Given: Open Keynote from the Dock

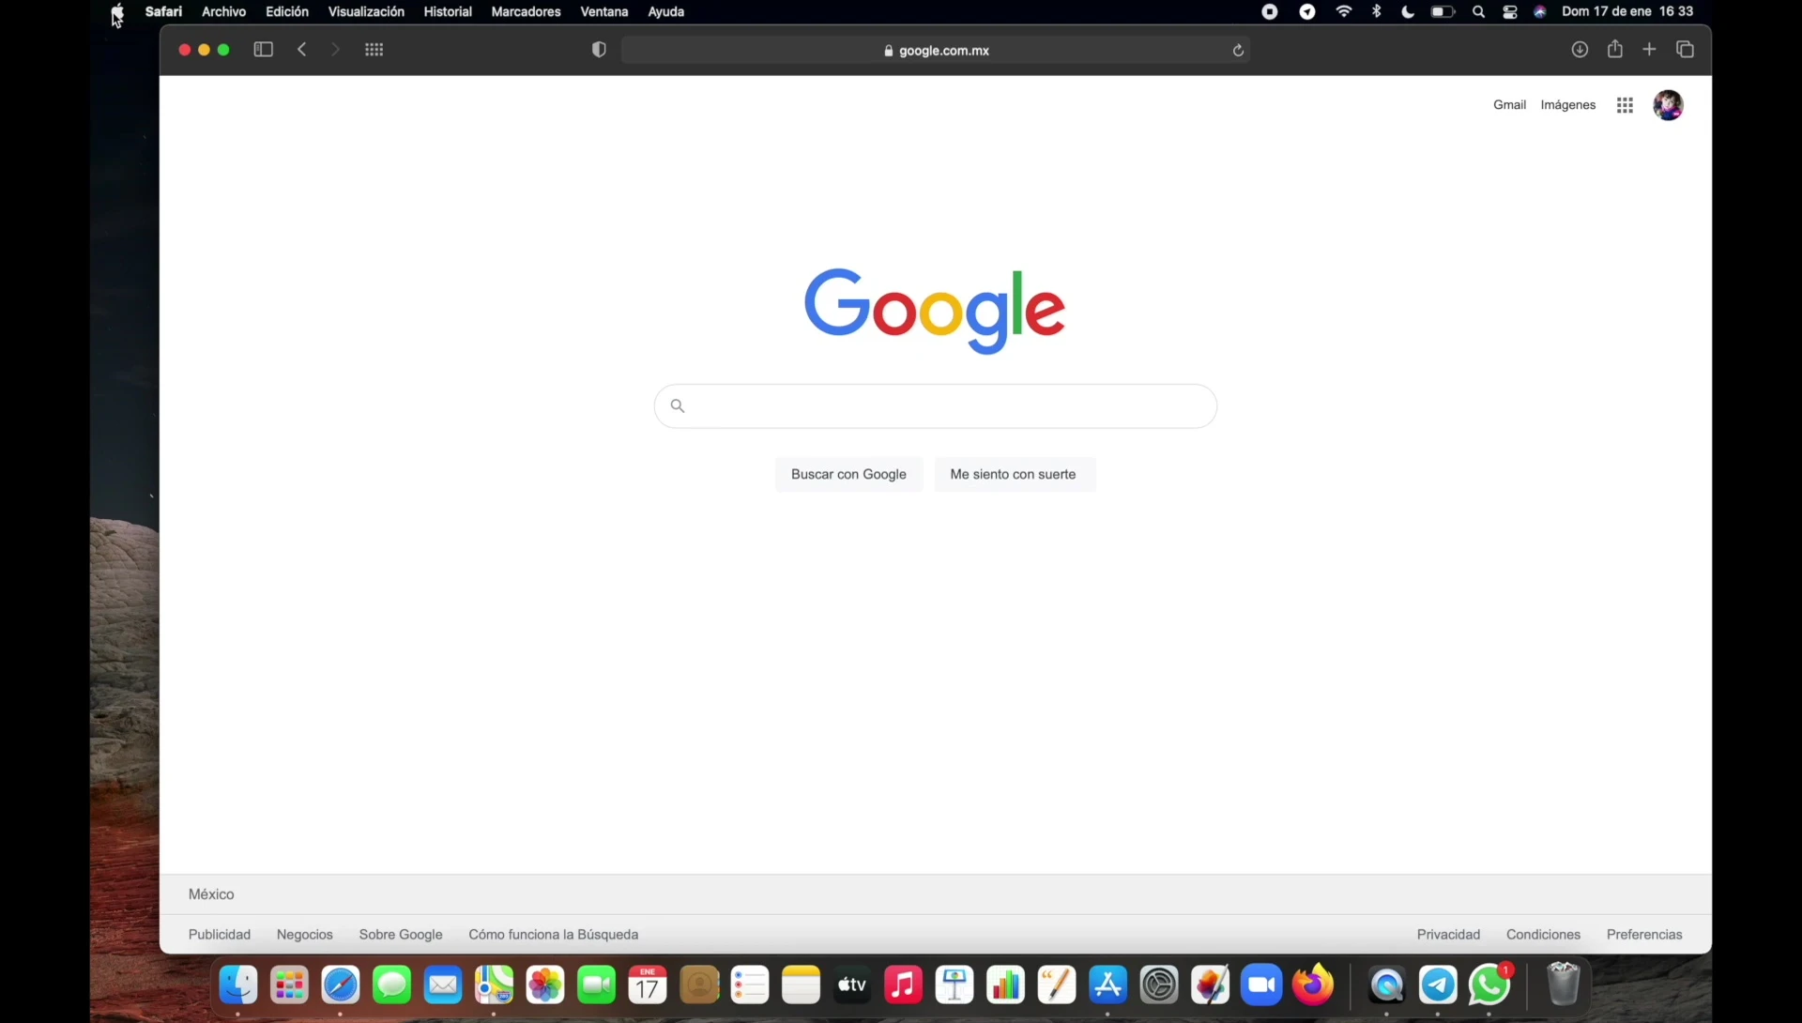Looking at the screenshot, I should click(954, 985).
